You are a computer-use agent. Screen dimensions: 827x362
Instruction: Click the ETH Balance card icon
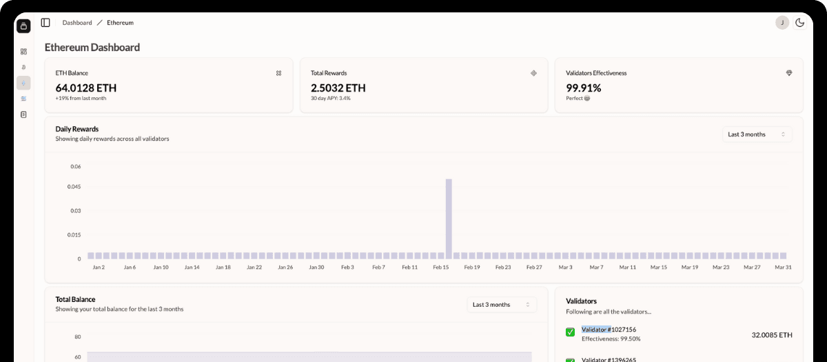pyautogui.click(x=278, y=73)
